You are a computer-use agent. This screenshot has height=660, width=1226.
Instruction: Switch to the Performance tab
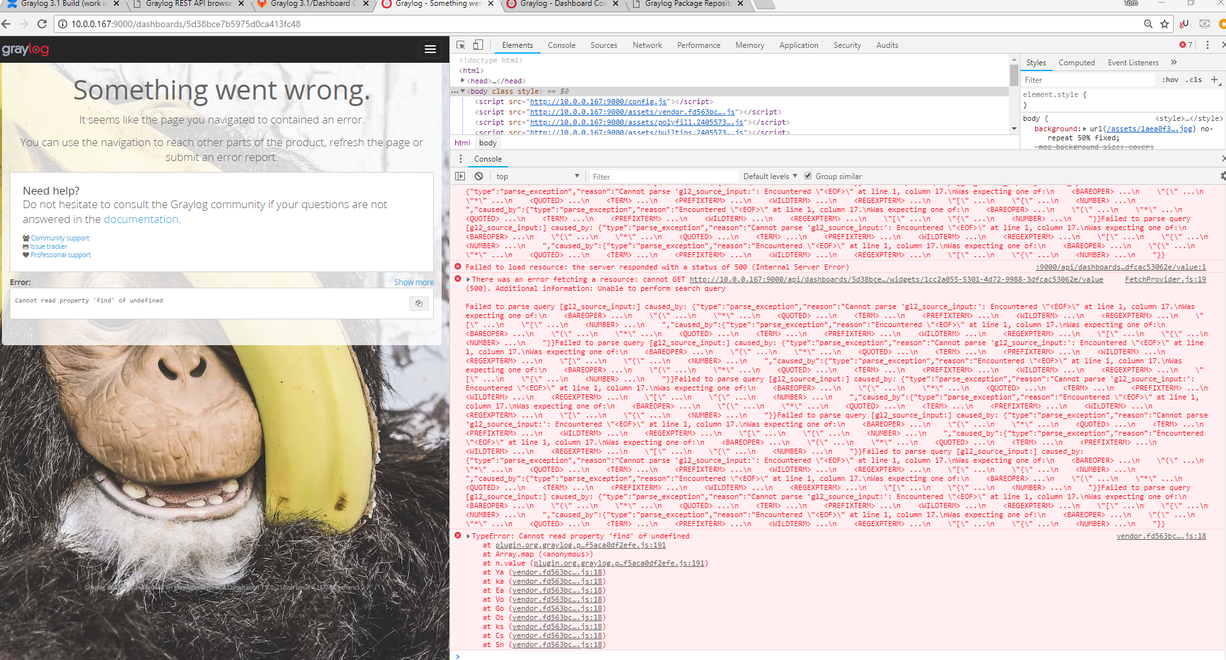tap(698, 45)
